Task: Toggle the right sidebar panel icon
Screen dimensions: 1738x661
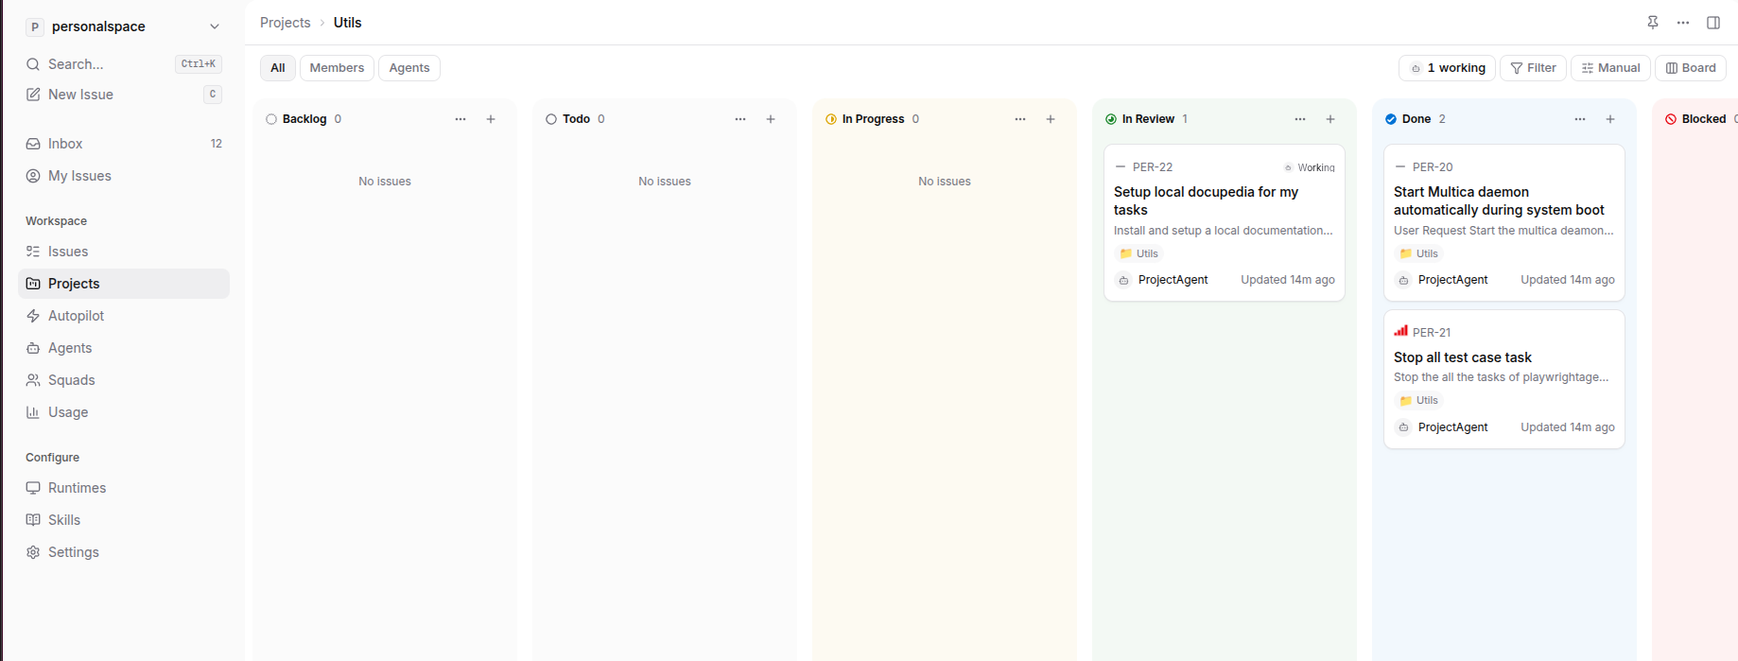Action: point(1713,23)
